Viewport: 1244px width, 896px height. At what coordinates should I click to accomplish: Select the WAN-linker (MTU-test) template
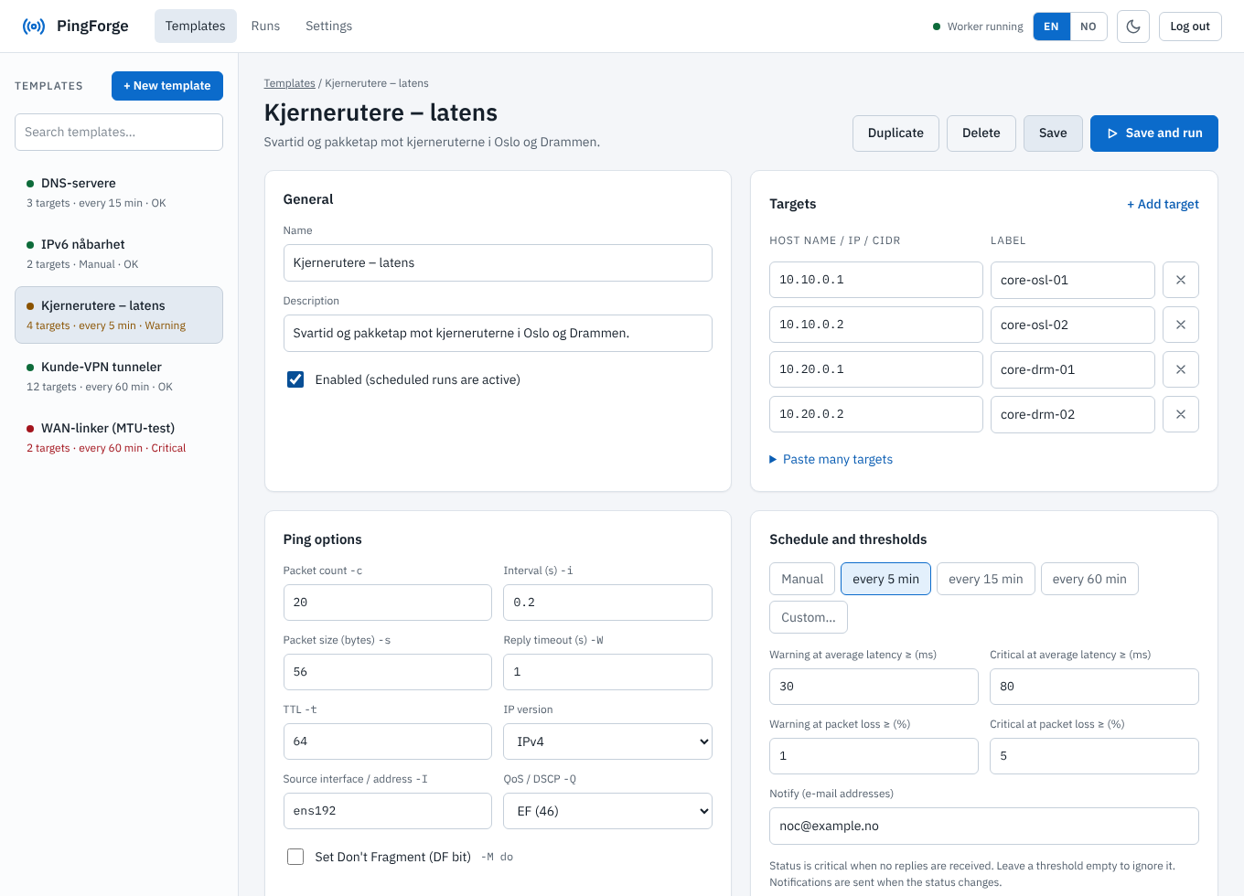click(x=119, y=437)
